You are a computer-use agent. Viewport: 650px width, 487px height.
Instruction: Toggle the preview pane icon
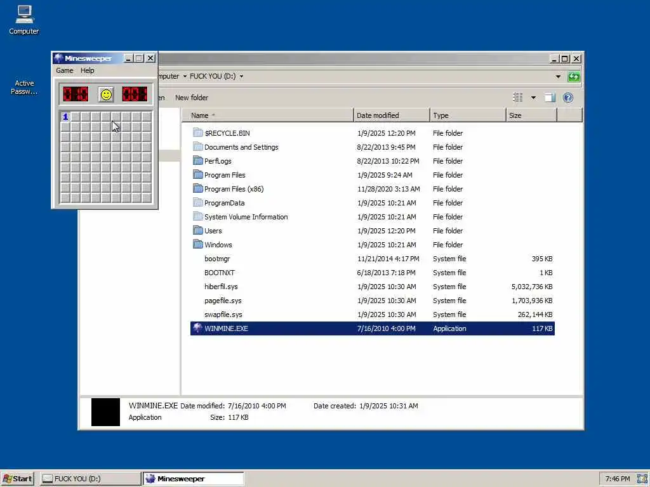coord(550,98)
